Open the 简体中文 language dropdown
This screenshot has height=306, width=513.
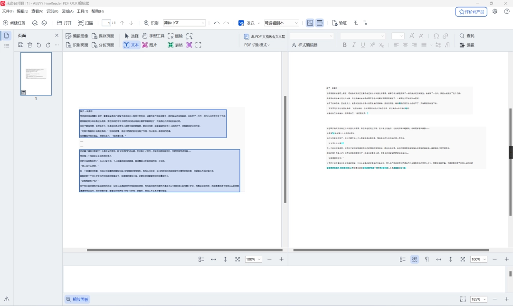184,23
